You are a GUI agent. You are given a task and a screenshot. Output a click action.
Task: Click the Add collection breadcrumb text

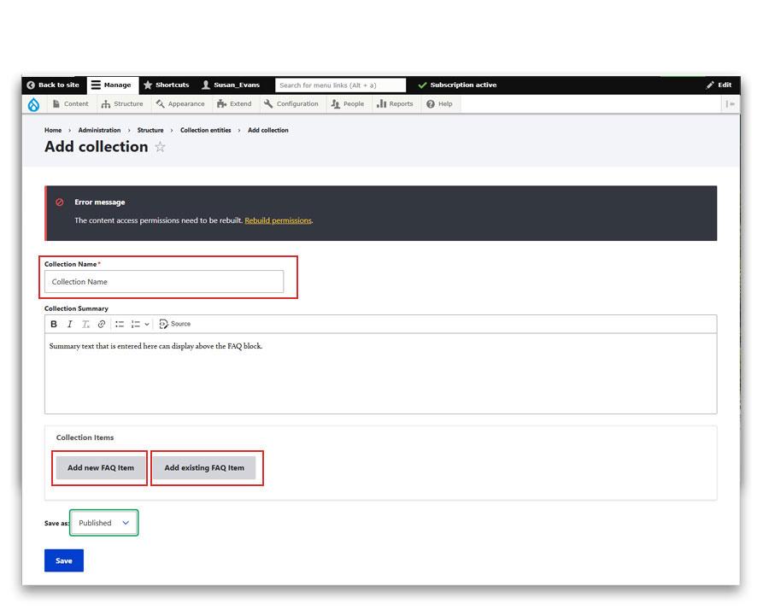pyautogui.click(x=268, y=131)
